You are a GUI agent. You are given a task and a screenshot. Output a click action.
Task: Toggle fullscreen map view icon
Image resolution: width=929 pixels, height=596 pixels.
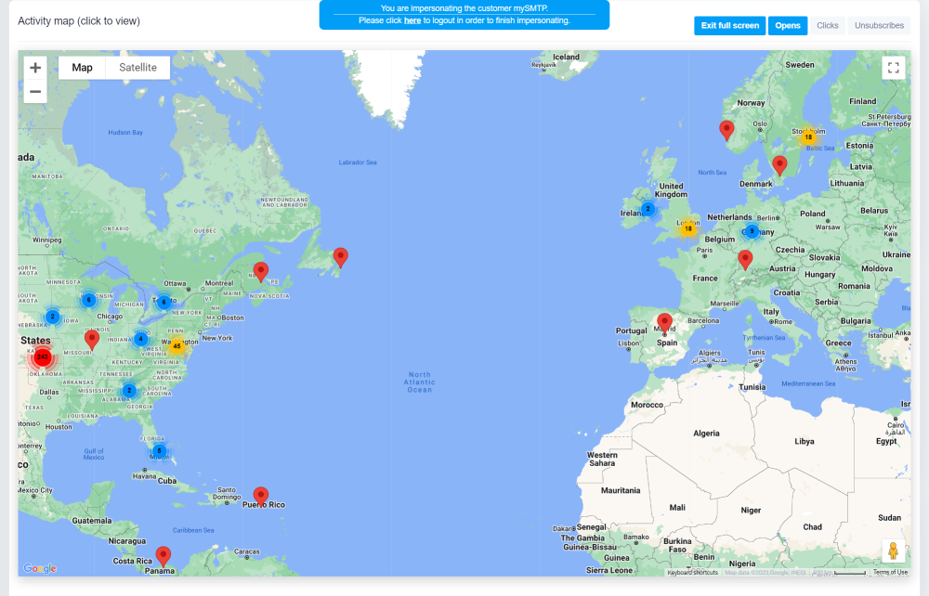(893, 68)
